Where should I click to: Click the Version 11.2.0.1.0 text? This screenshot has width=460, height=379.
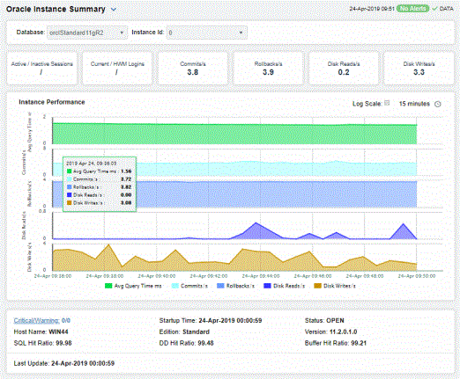[x=331, y=332]
